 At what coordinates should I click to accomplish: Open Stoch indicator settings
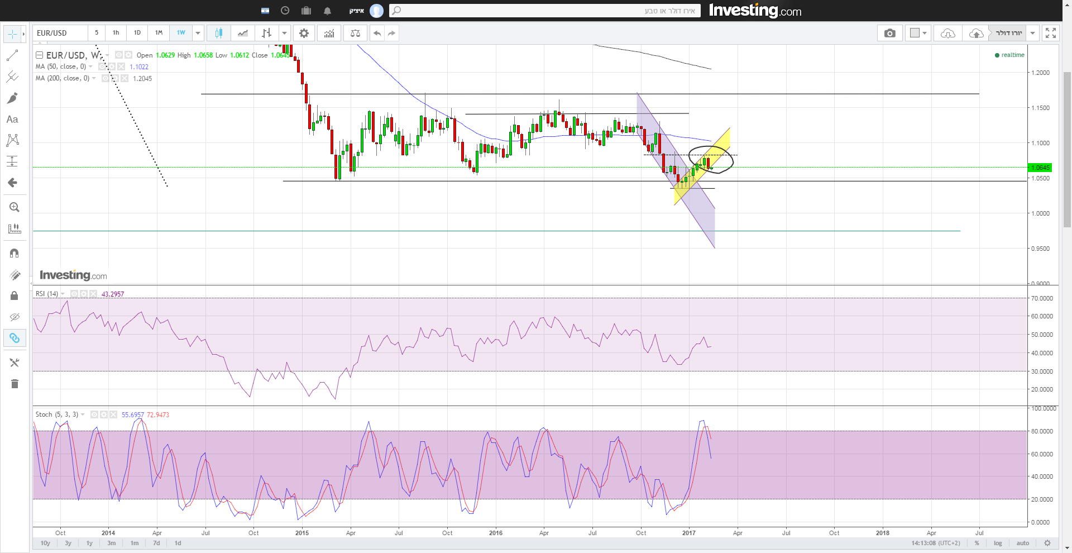(x=103, y=414)
